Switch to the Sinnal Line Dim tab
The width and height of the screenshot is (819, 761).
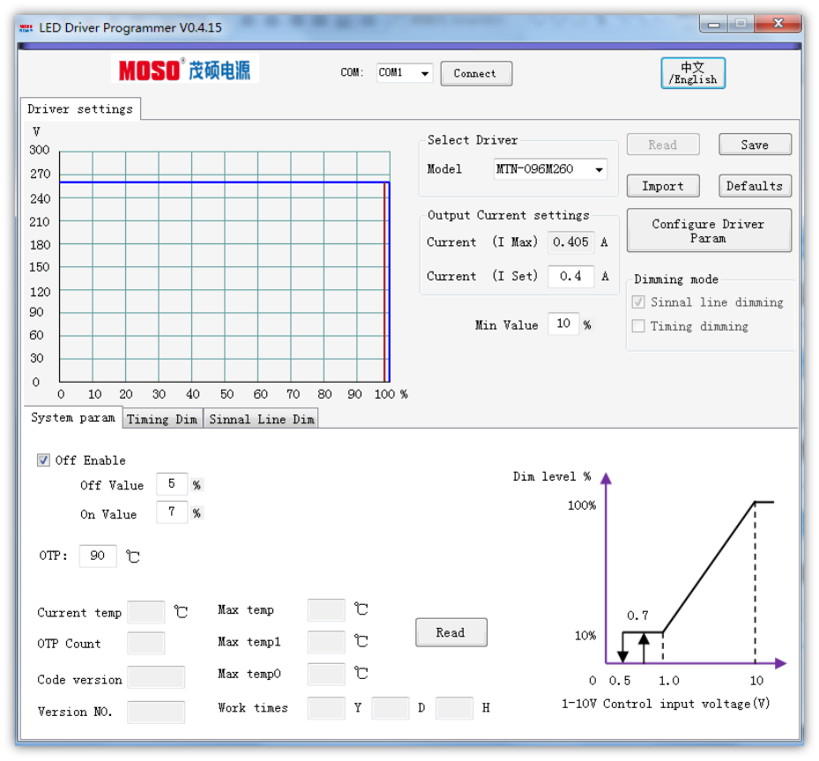(261, 419)
